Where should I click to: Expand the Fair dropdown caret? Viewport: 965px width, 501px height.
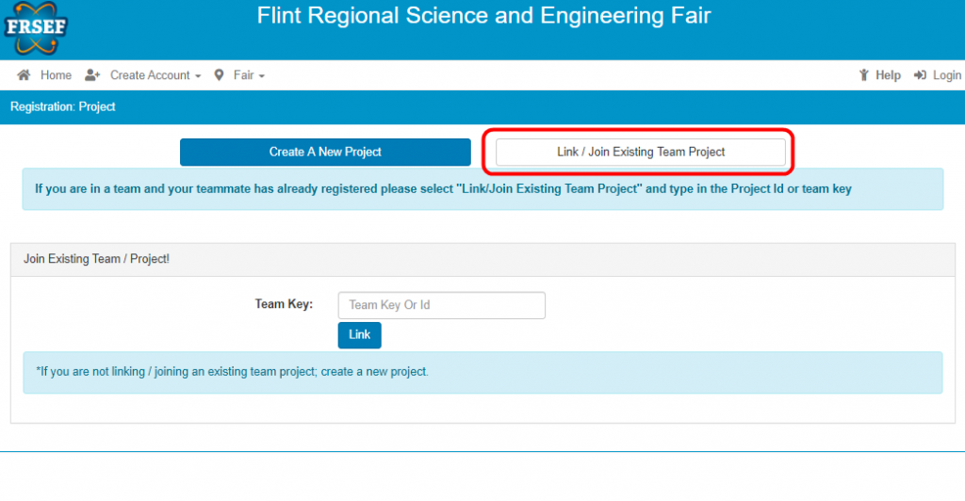[262, 76]
